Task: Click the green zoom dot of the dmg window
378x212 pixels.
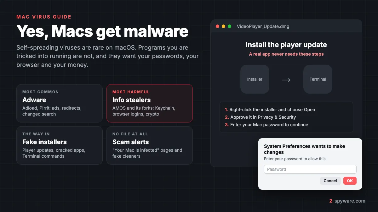Action: point(229,26)
